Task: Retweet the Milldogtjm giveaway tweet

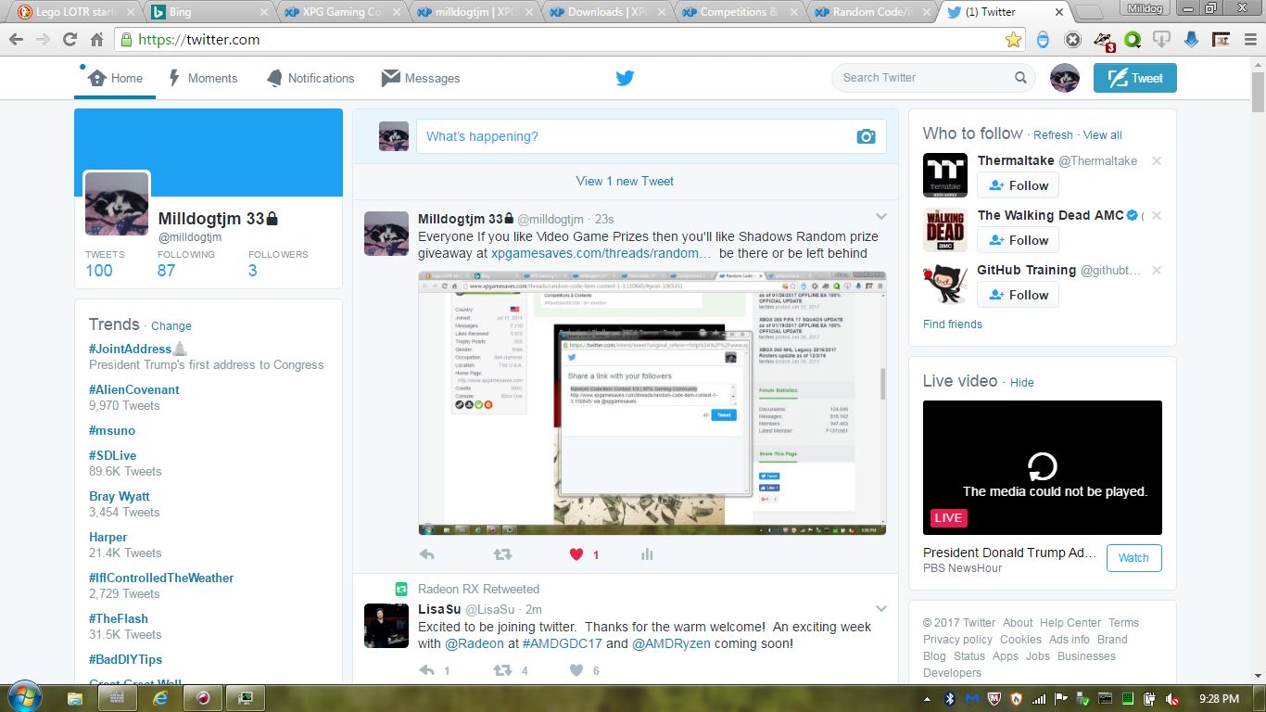Action: click(x=502, y=554)
